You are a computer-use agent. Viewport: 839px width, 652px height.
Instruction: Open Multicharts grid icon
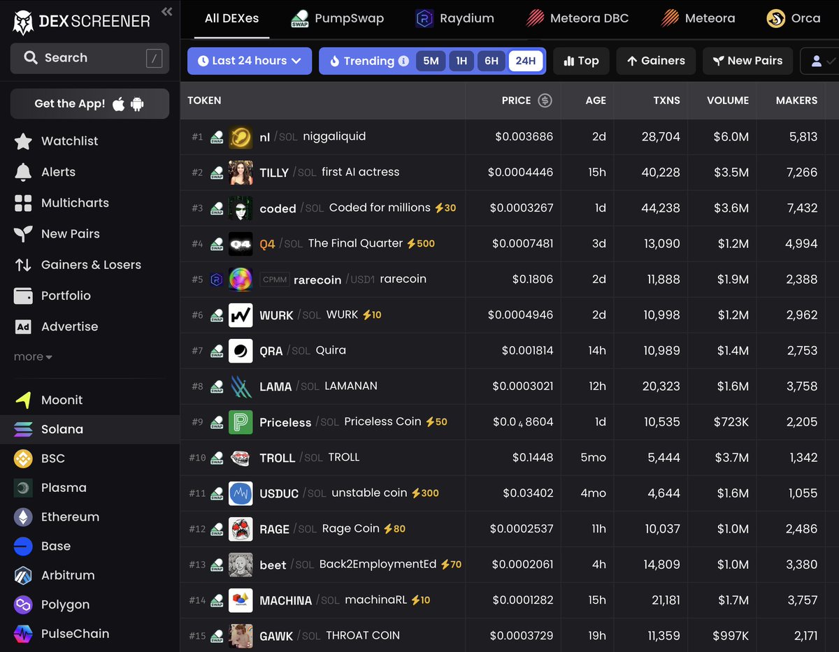pyautogui.click(x=23, y=203)
